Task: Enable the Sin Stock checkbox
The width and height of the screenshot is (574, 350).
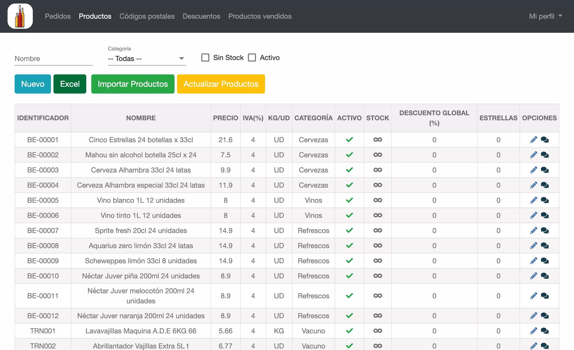Action: (x=205, y=57)
